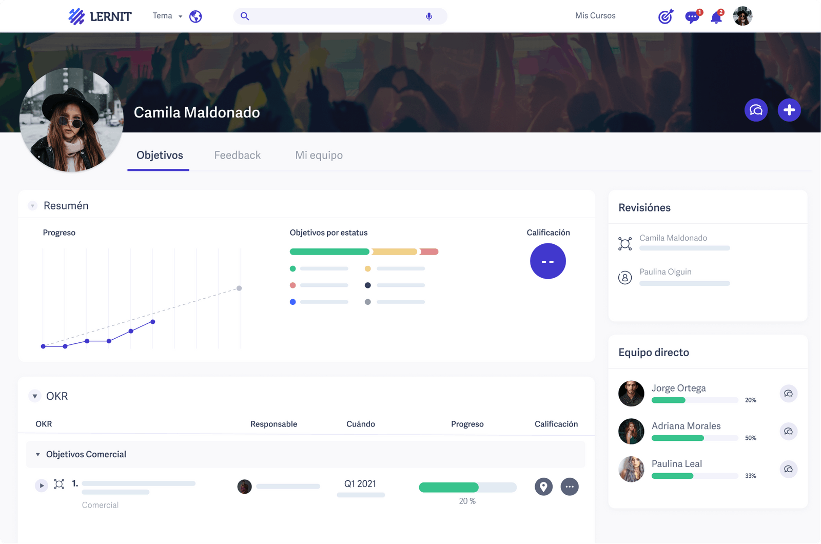Message Adriana Morales via her chat icon

coord(789,432)
